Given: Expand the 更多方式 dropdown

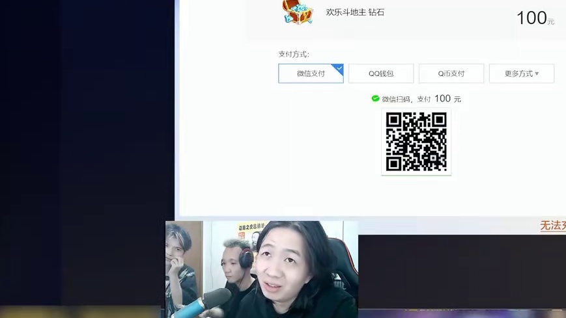Looking at the screenshot, I should point(522,73).
